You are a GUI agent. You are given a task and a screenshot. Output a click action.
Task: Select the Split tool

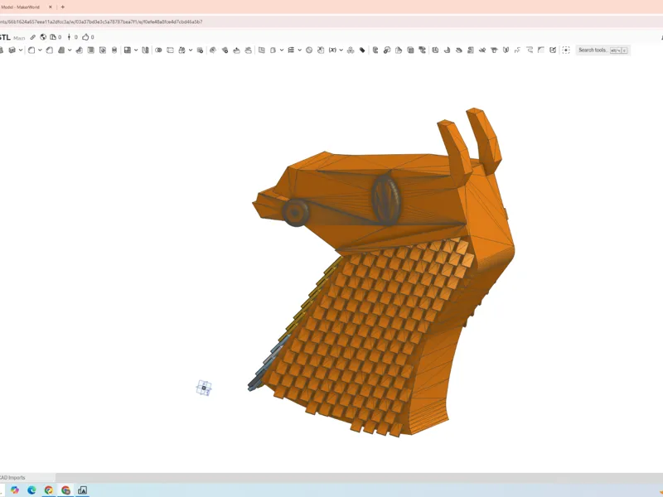pos(170,50)
